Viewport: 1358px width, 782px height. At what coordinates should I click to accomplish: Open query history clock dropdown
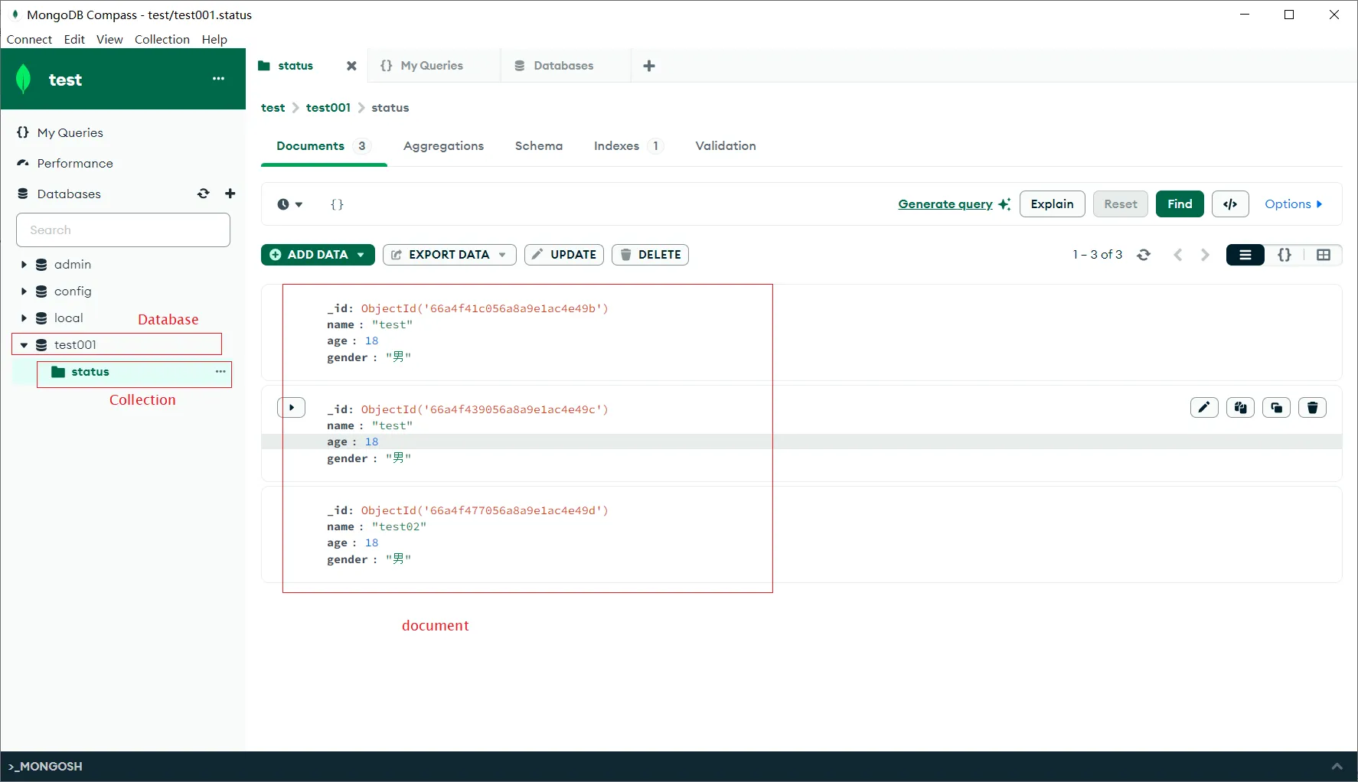pyautogui.click(x=289, y=204)
